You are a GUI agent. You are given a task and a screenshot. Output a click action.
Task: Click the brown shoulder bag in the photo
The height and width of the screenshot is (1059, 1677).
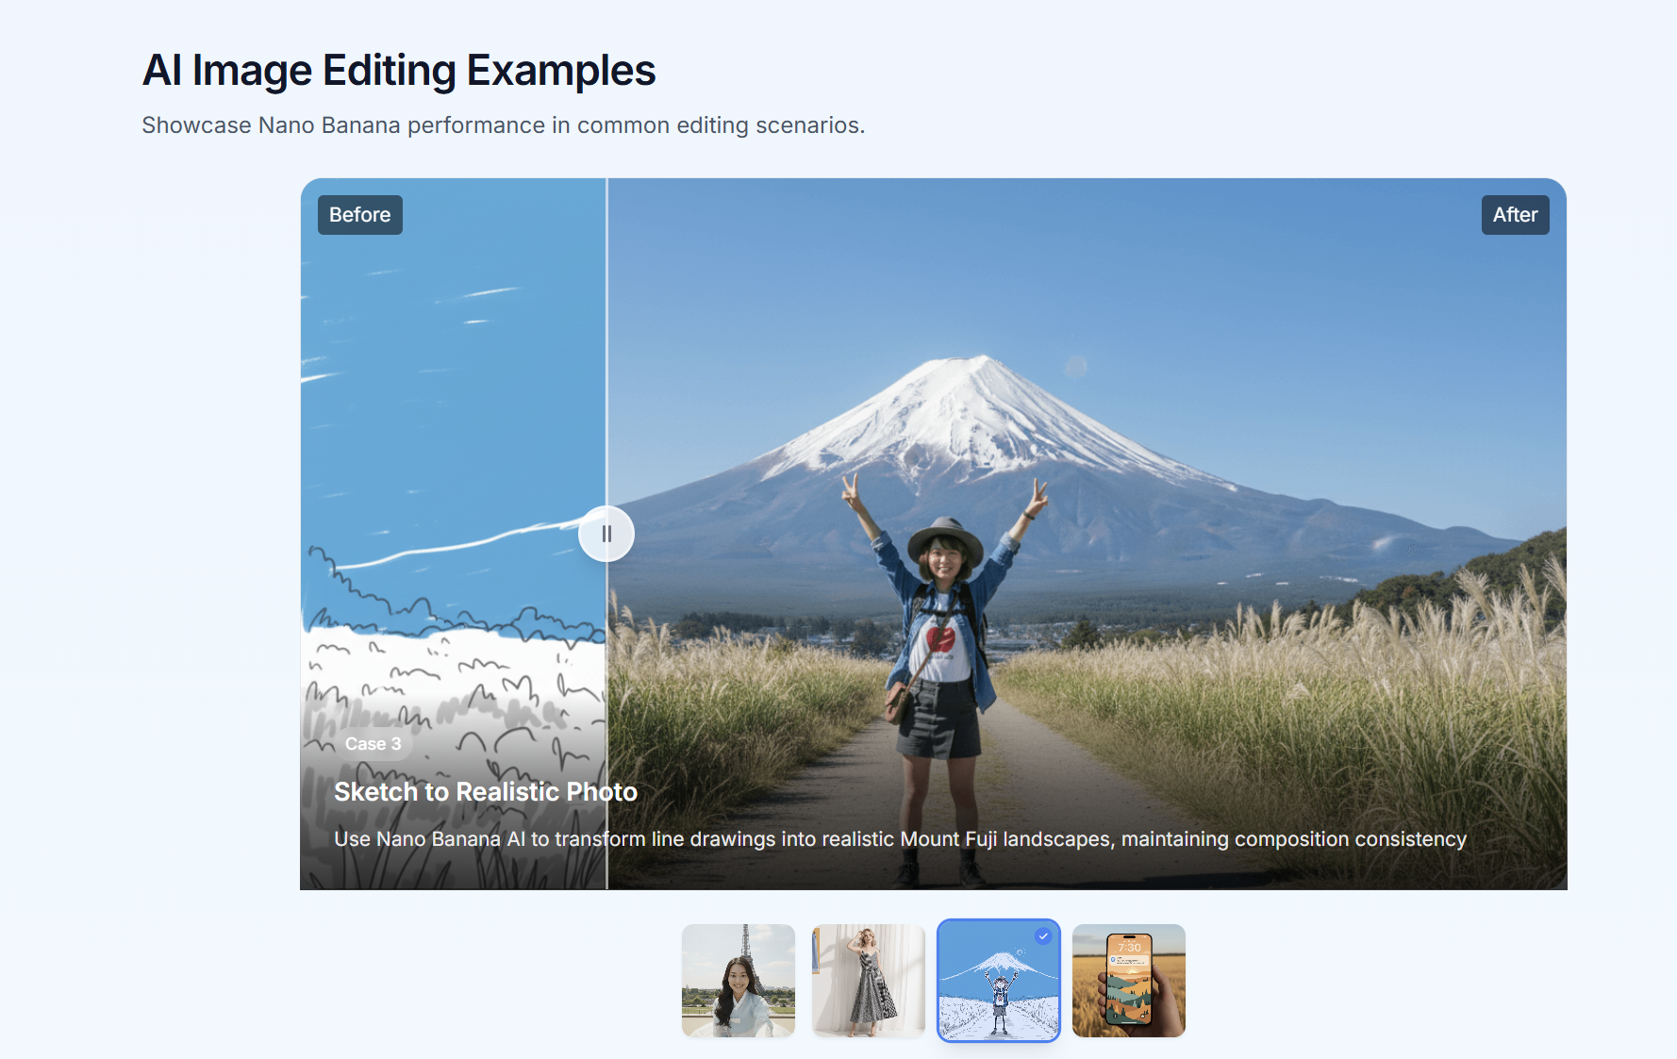[899, 702]
